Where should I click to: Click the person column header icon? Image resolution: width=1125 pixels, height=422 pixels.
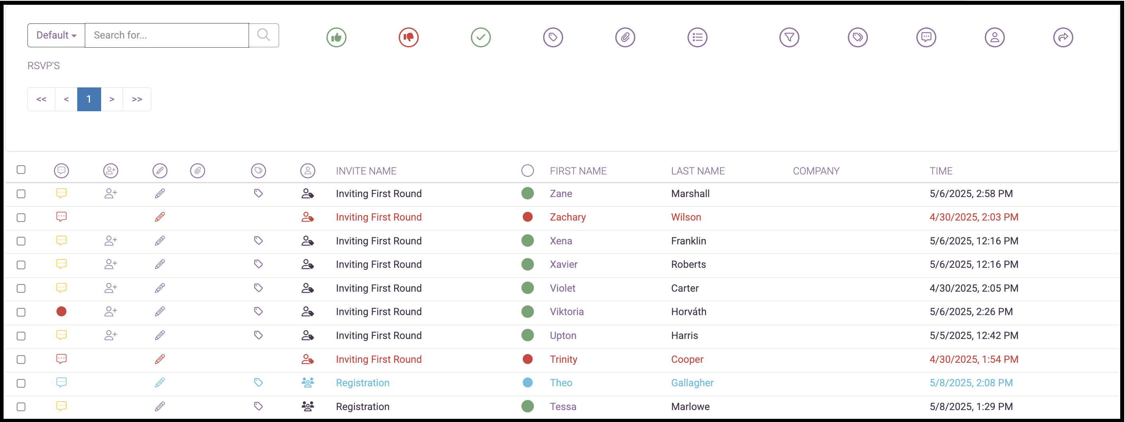point(307,170)
